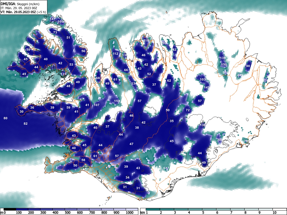Click the visibility value "36"
The image size is (287, 215).
(x=32, y=108)
